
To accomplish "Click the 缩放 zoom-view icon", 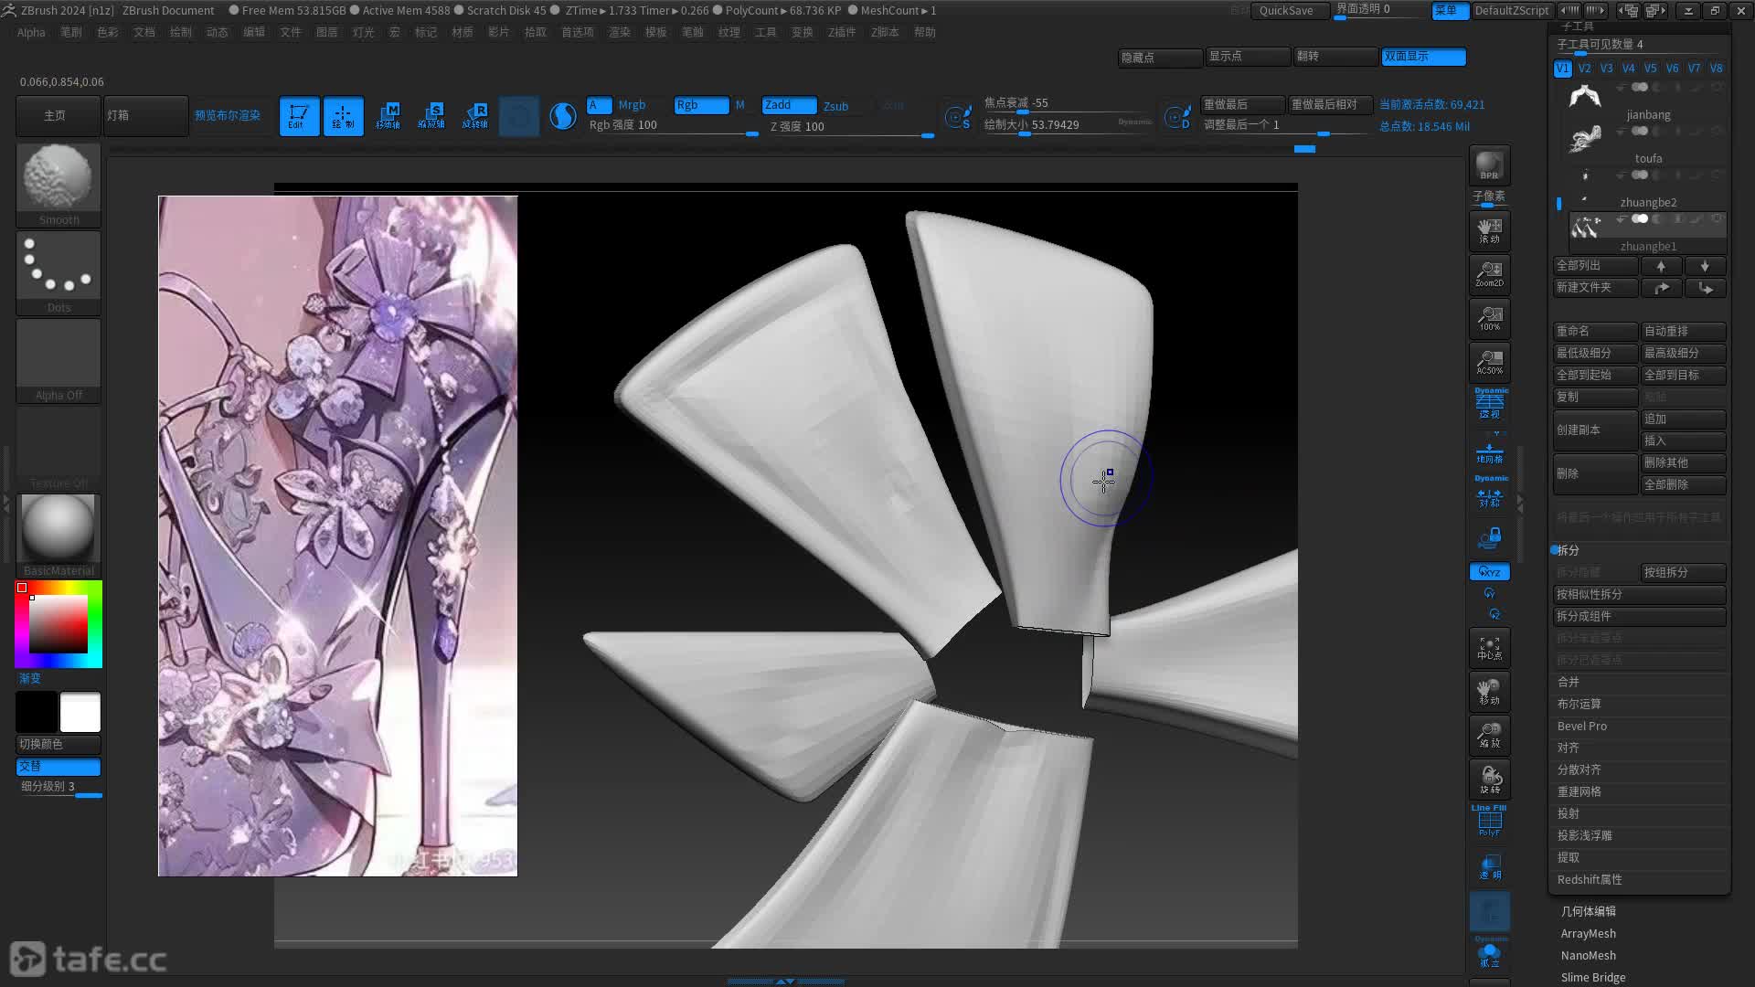I will point(1489,736).
